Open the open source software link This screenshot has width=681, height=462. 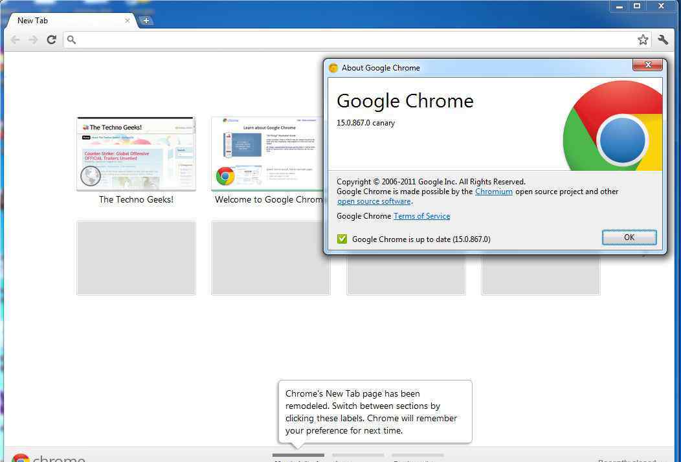coord(374,201)
